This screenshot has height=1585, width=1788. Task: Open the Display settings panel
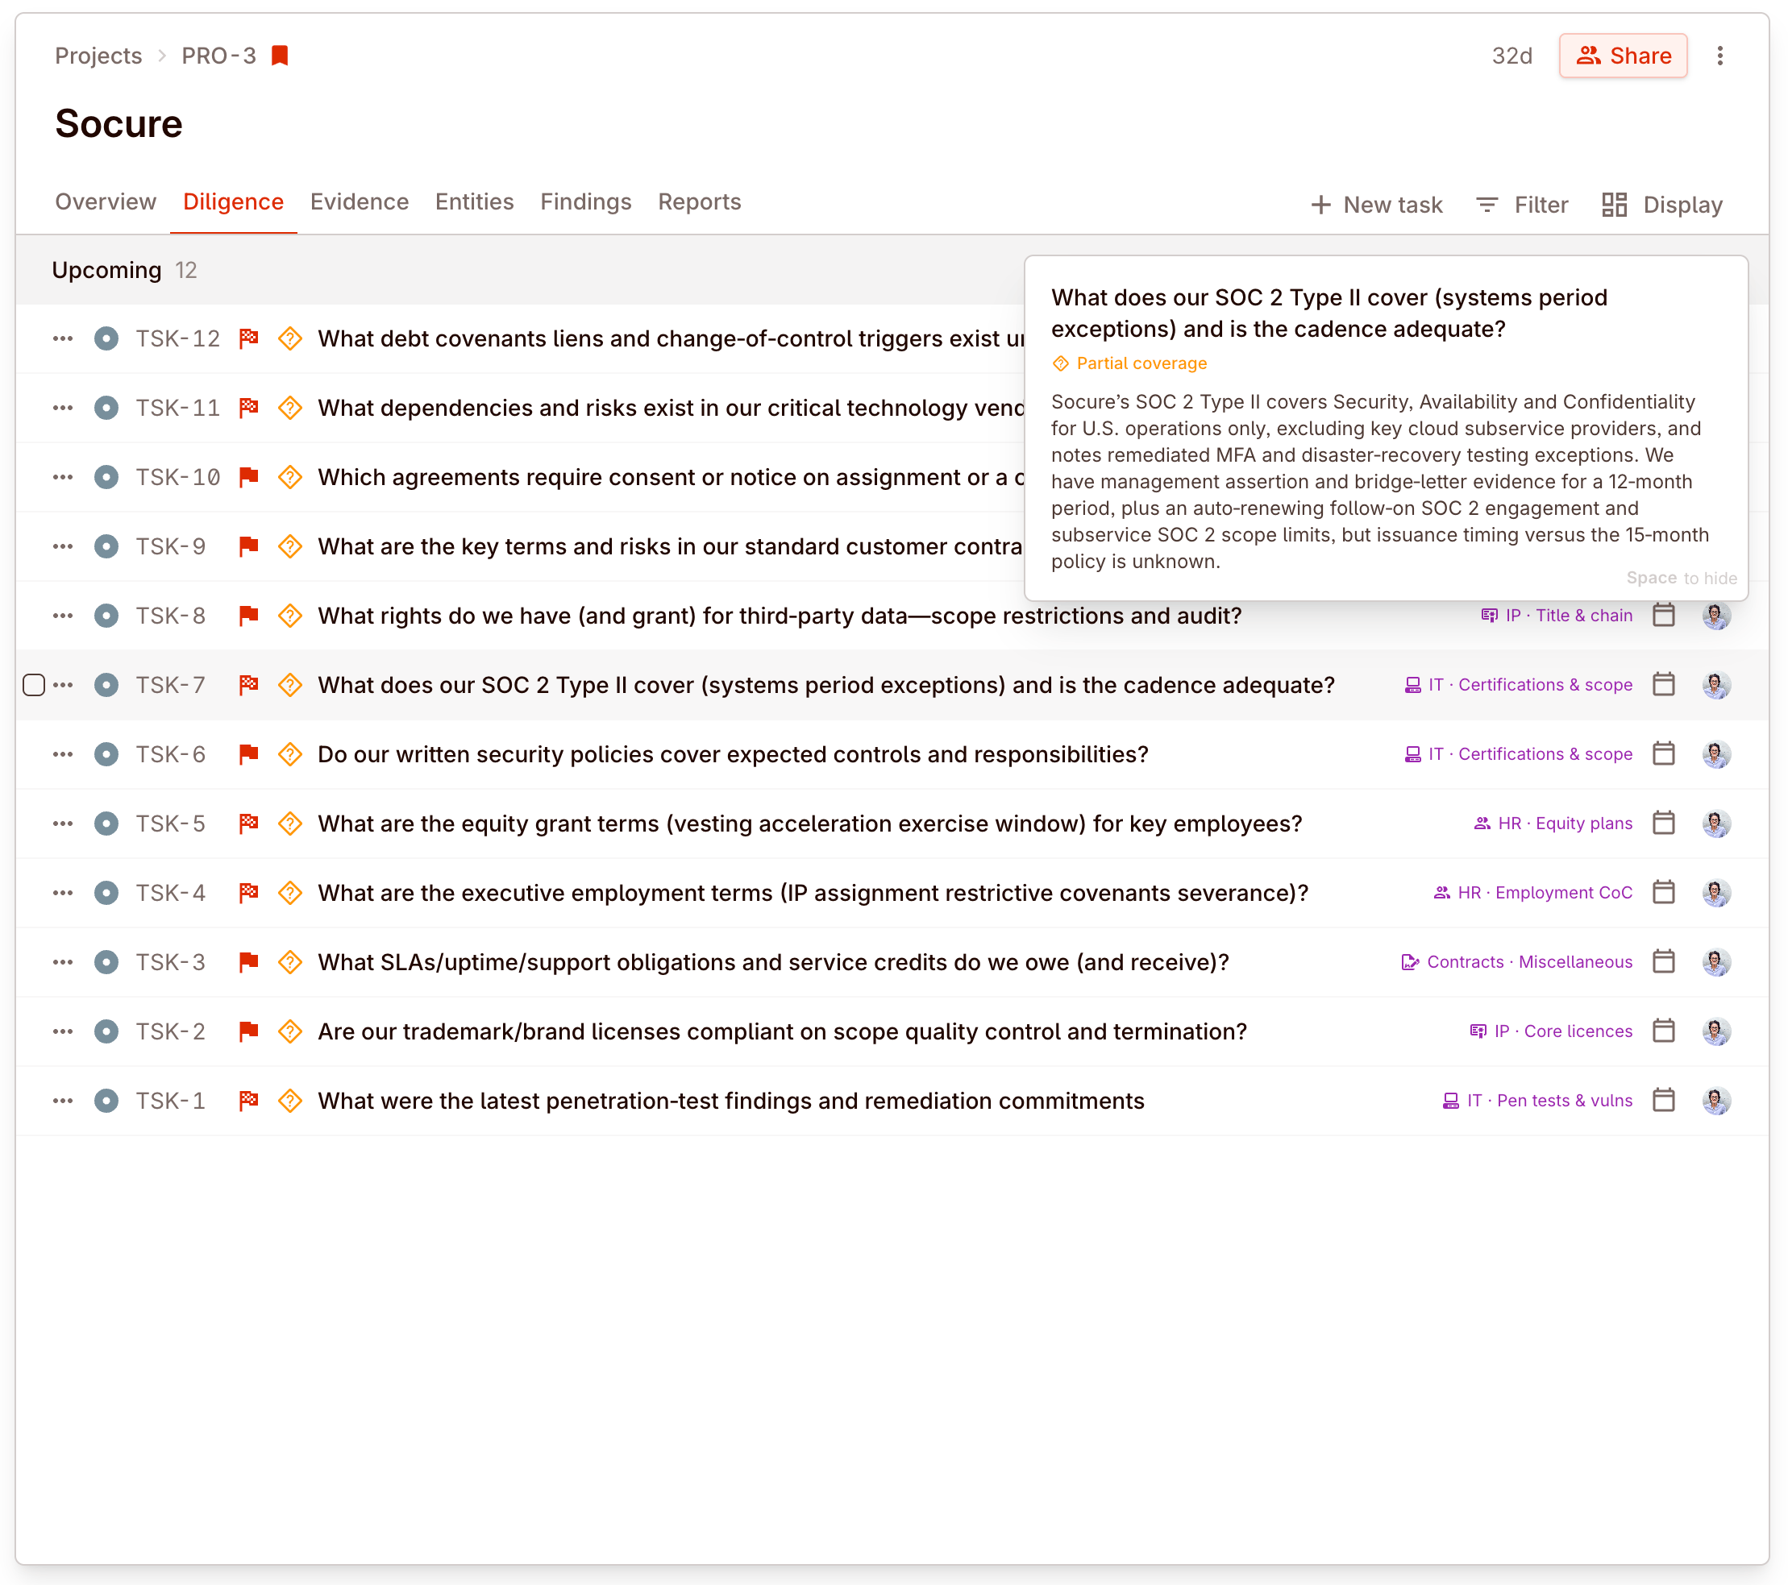1661,204
